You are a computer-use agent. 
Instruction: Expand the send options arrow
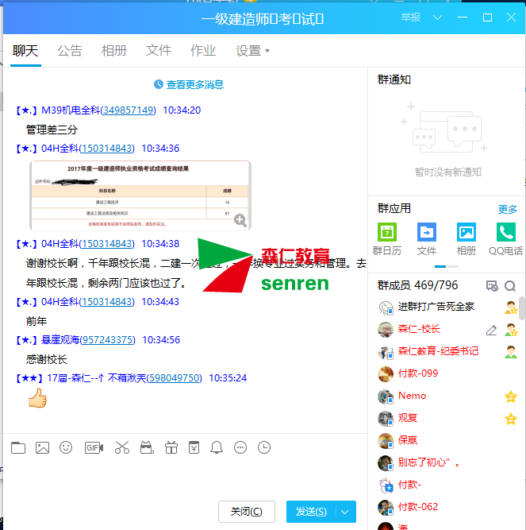coord(345,512)
